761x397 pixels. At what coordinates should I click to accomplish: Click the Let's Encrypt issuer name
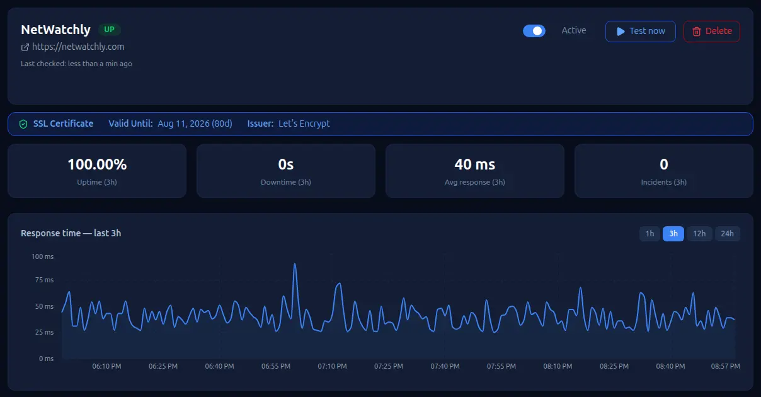(304, 124)
